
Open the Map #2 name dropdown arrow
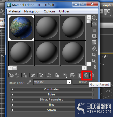(x=69, y=82)
